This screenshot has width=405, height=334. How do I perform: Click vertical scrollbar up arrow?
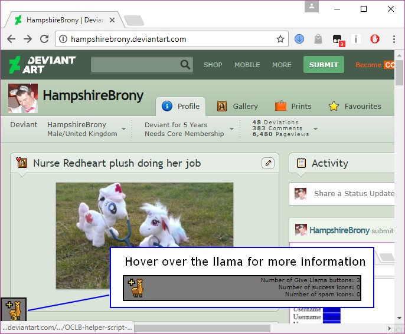click(x=399, y=55)
